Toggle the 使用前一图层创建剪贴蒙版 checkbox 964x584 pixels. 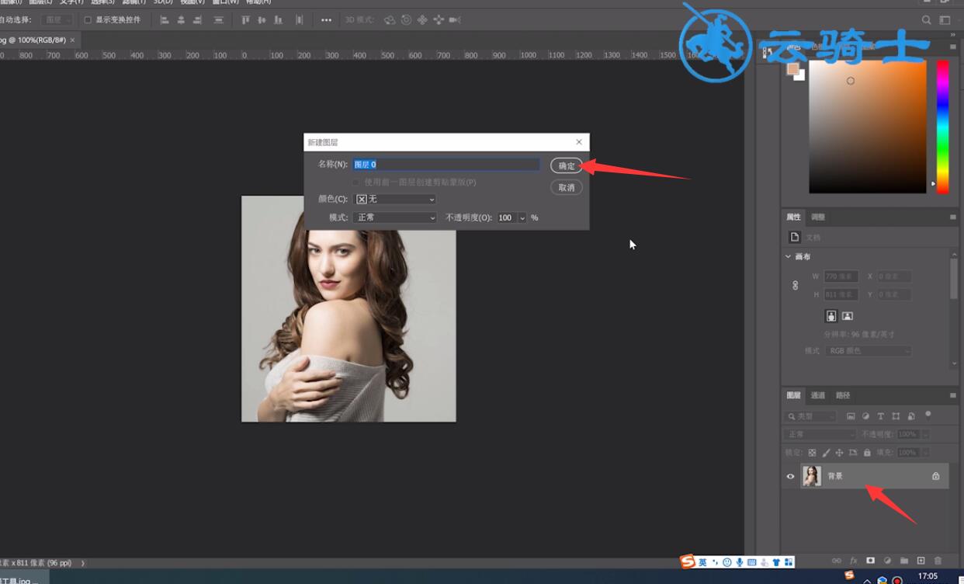pos(356,182)
